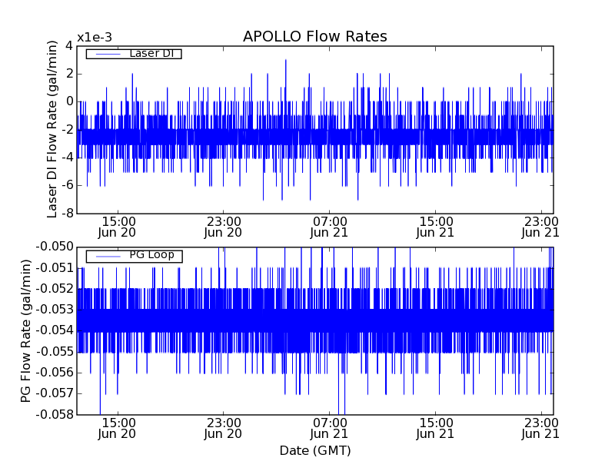This screenshot has height=461, width=615.
Task: Click top plot tick '15:00 Jun 20'
Action: [x=117, y=227]
